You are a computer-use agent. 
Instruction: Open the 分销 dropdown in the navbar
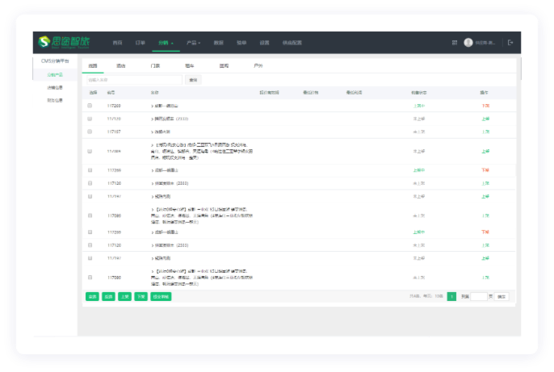(x=166, y=42)
